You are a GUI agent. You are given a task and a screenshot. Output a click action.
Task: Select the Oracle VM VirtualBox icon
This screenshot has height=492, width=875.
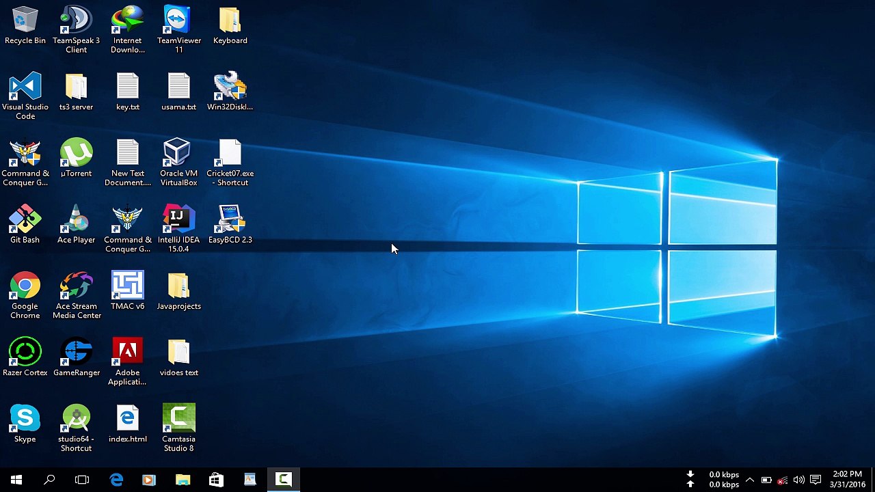click(178, 154)
